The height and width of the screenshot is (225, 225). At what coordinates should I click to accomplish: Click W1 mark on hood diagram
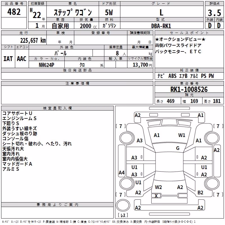182,135
